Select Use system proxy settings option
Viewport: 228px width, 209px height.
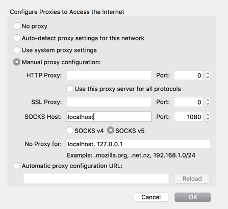[x=17, y=50]
